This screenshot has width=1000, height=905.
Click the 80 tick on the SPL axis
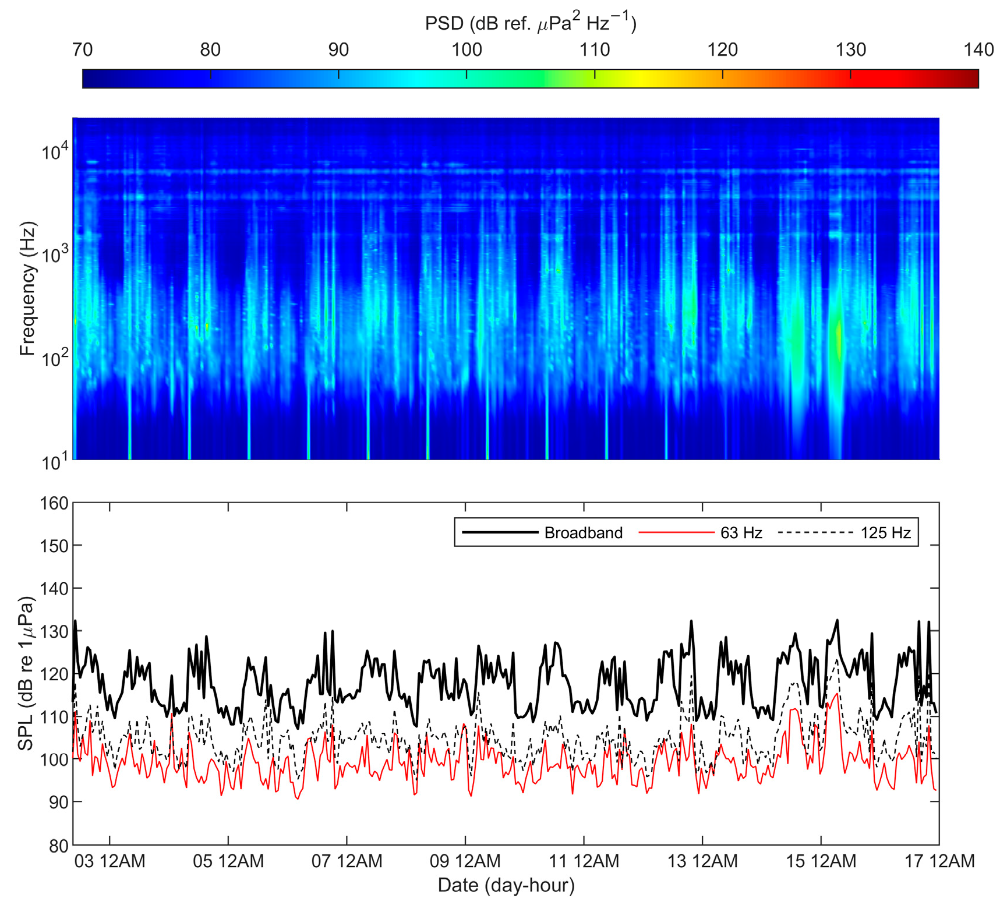tap(58, 845)
